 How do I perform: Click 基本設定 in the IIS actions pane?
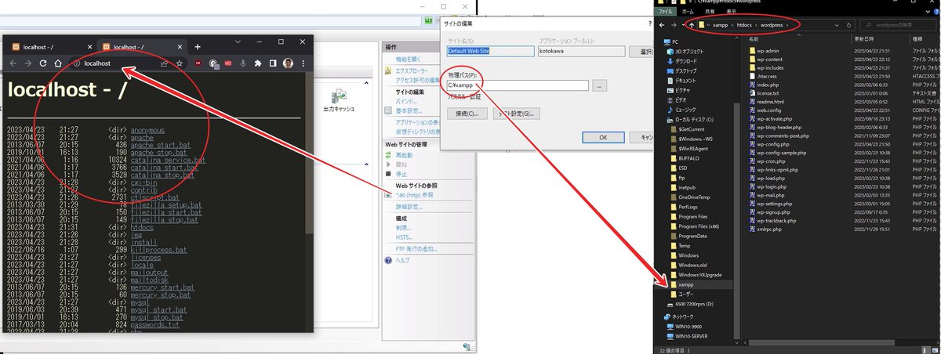click(x=409, y=111)
